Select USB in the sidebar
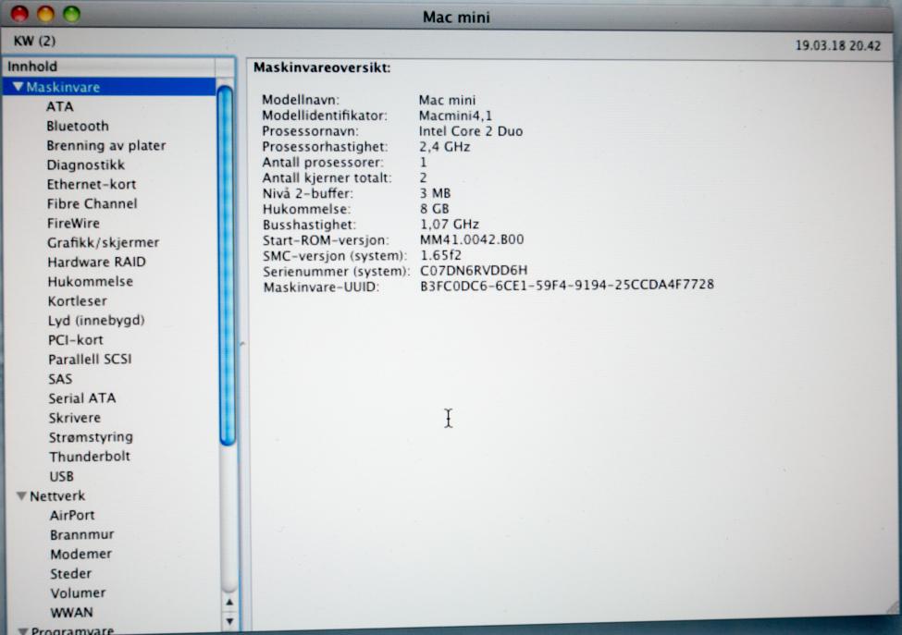The height and width of the screenshot is (635, 902). tap(62, 476)
